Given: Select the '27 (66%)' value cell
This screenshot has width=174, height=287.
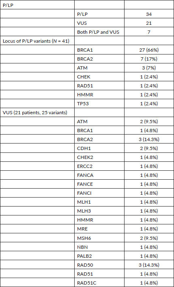Looking at the screenshot, I should click(149, 50).
